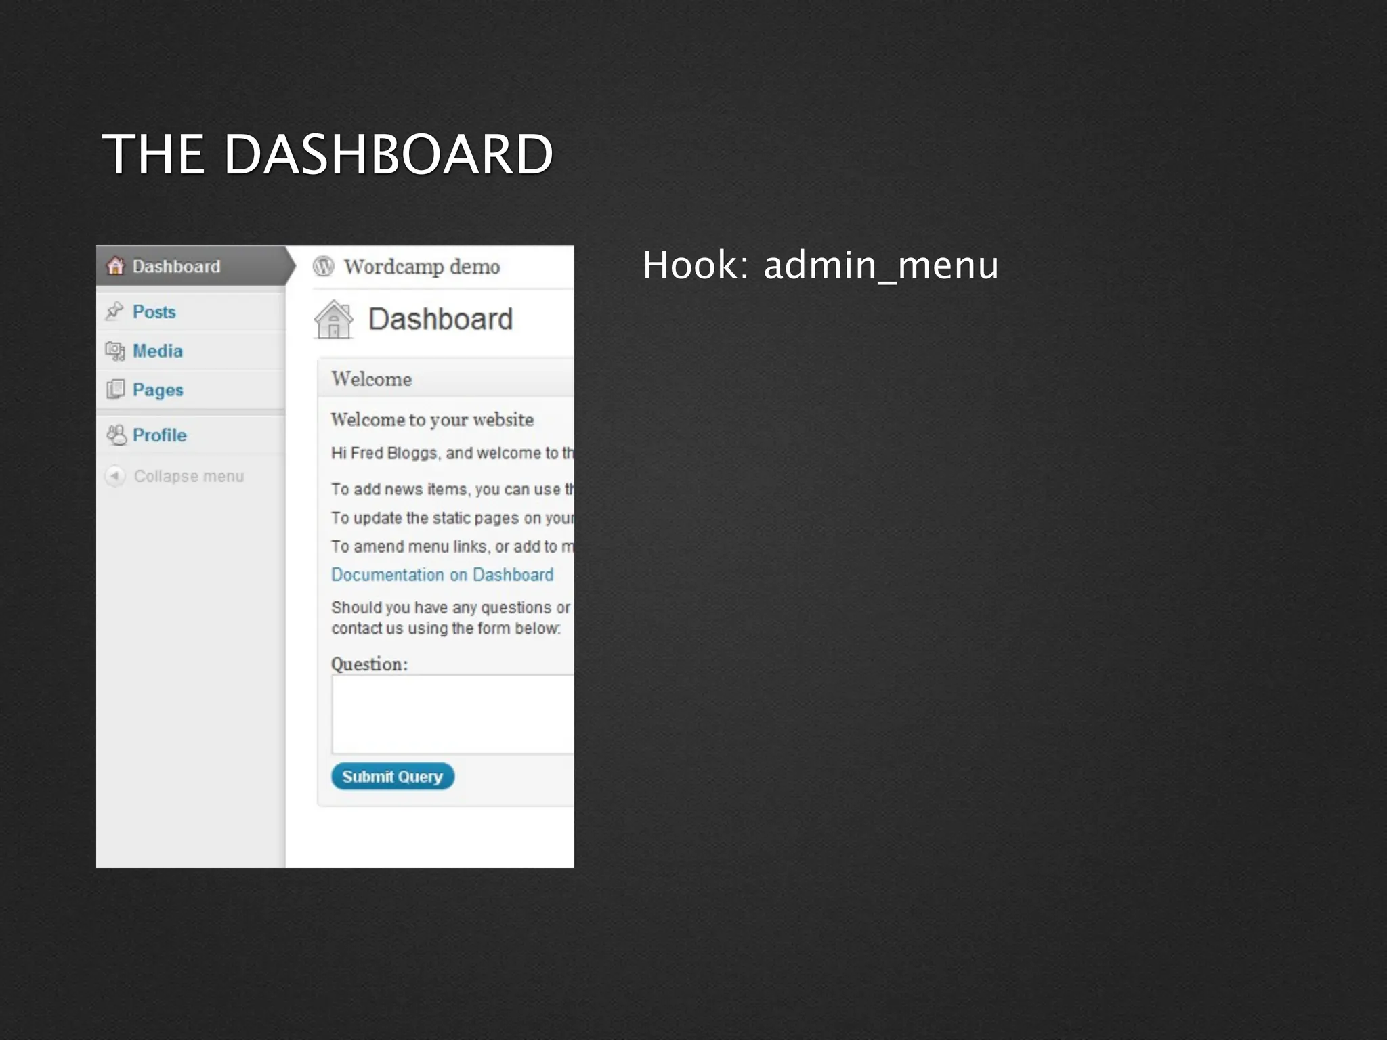The width and height of the screenshot is (1387, 1040).
Task: Open the Profile menu item
Action: 191,435
